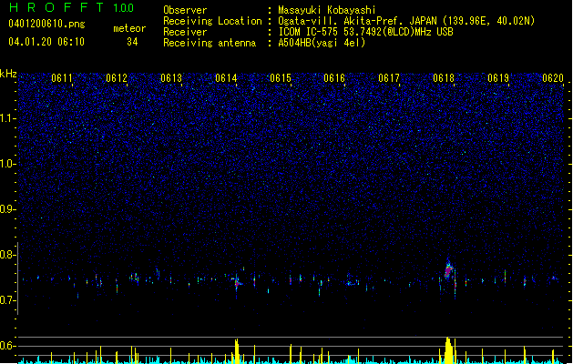Click observer name Masayuki Kobayashi
573x364 pixels.
(x=327, y=10)
